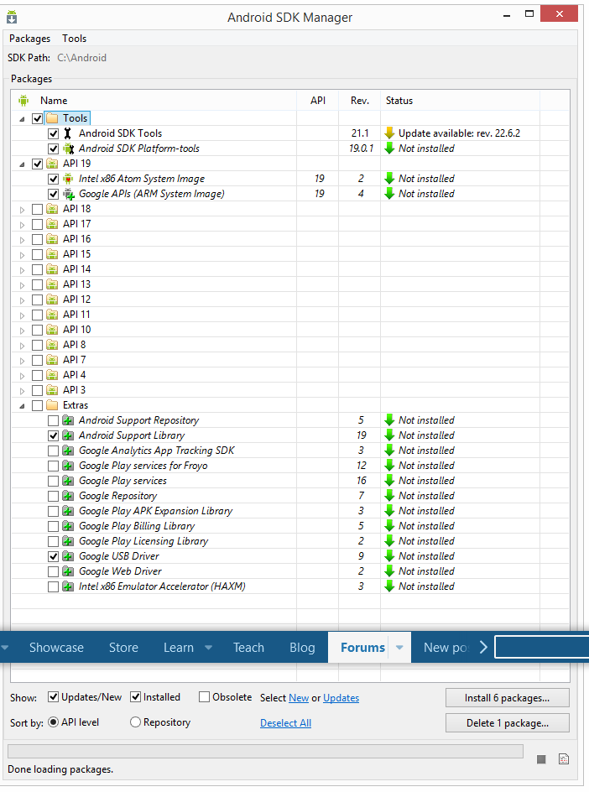The width and height of the screenshot is (589, 792).
Task: Click the Google USB Driver package icon
Action: (68, 556)
